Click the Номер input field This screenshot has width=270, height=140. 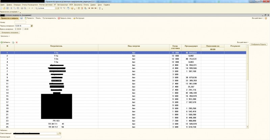click(20, 22)
